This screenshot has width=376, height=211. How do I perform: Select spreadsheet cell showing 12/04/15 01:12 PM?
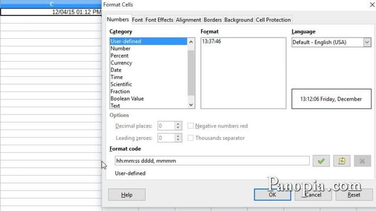pyautogui.click(x=51, y=12)
